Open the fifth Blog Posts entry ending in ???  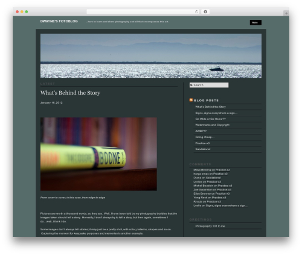click(x=201, y=131)
